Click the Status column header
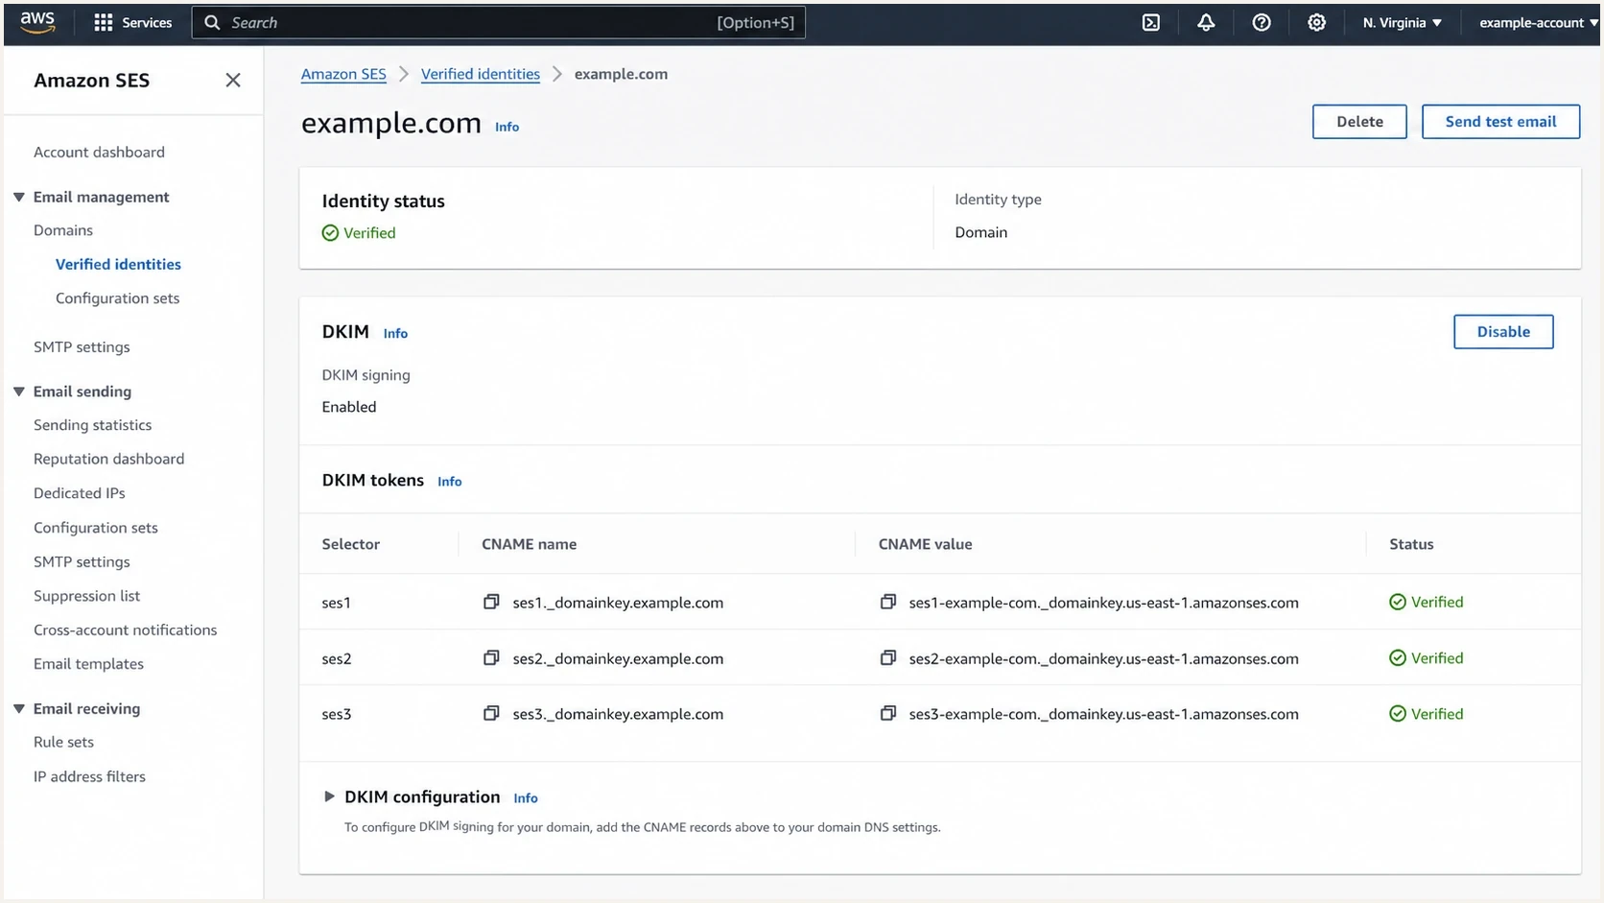Screen dimensions: 1604x903 1411,544
